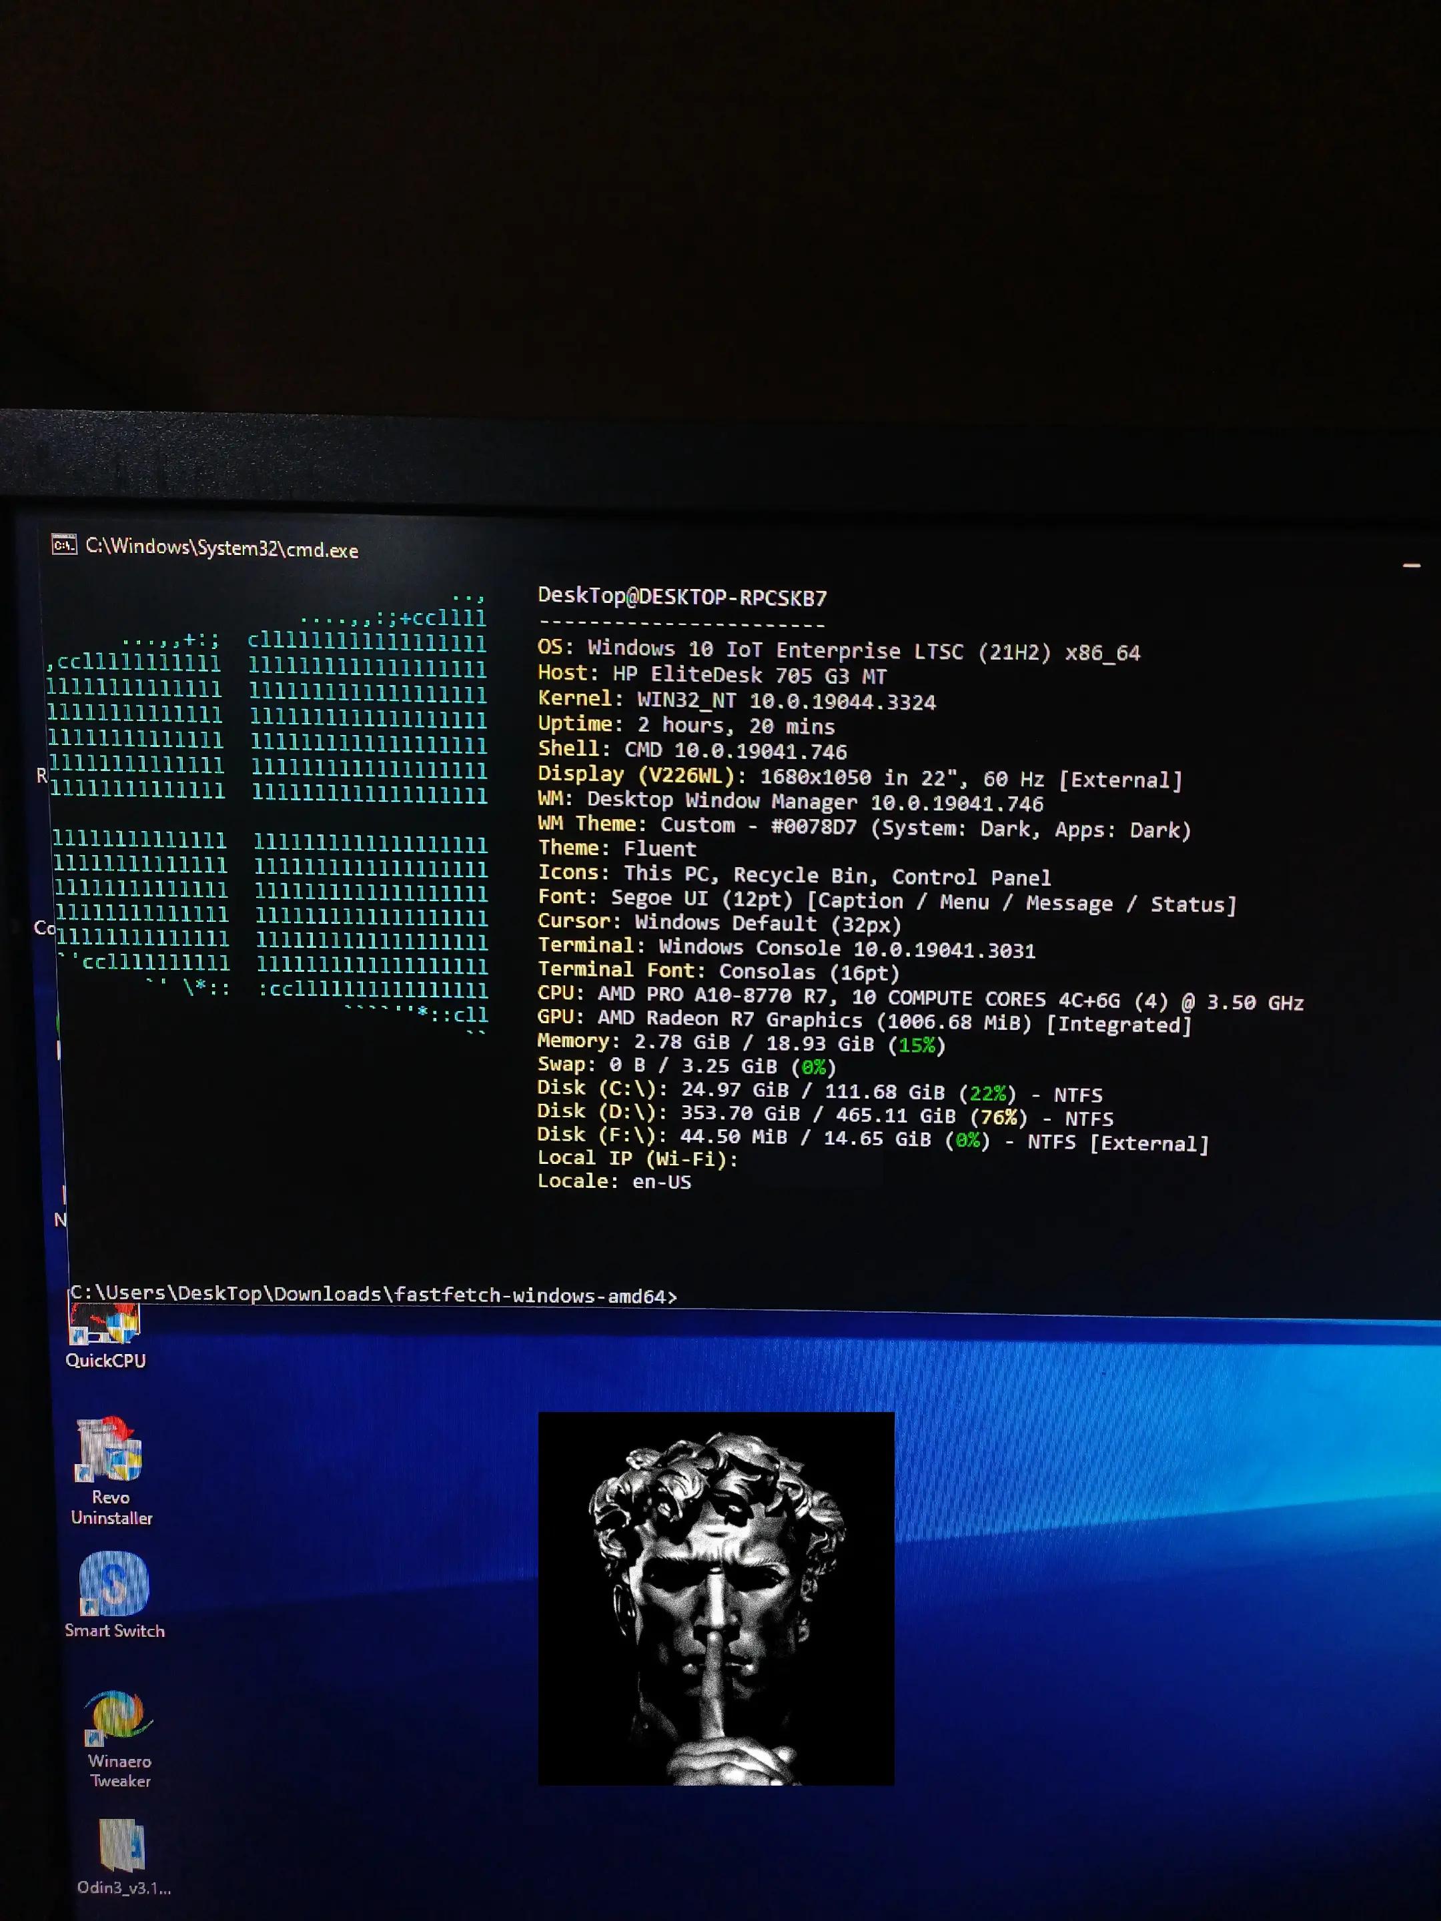Select the Icons This PC, Recycle Bin line
1441x1921 pixels.
coord(794,875)
